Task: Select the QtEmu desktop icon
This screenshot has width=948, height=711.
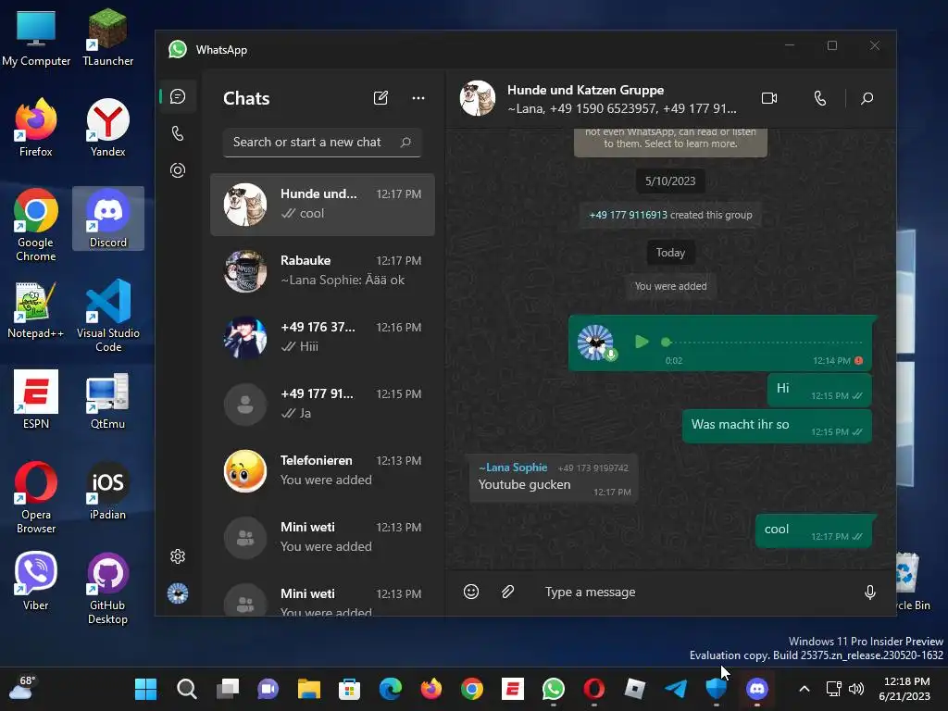Action: click(108, 400)
